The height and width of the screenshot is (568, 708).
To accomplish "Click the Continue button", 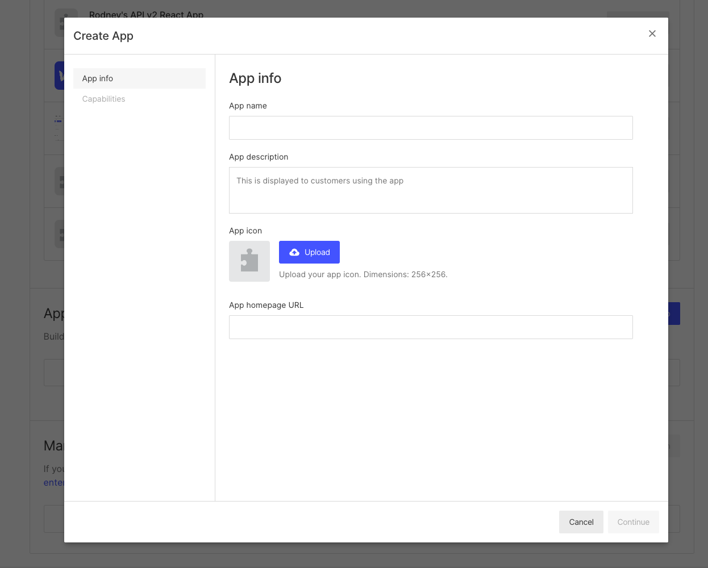I will click(634, 522).
